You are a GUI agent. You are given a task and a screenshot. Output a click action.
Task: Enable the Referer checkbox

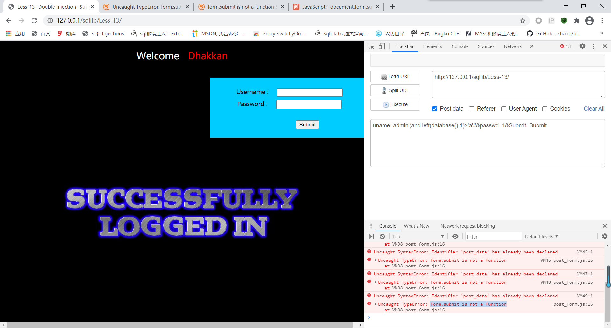472,109
